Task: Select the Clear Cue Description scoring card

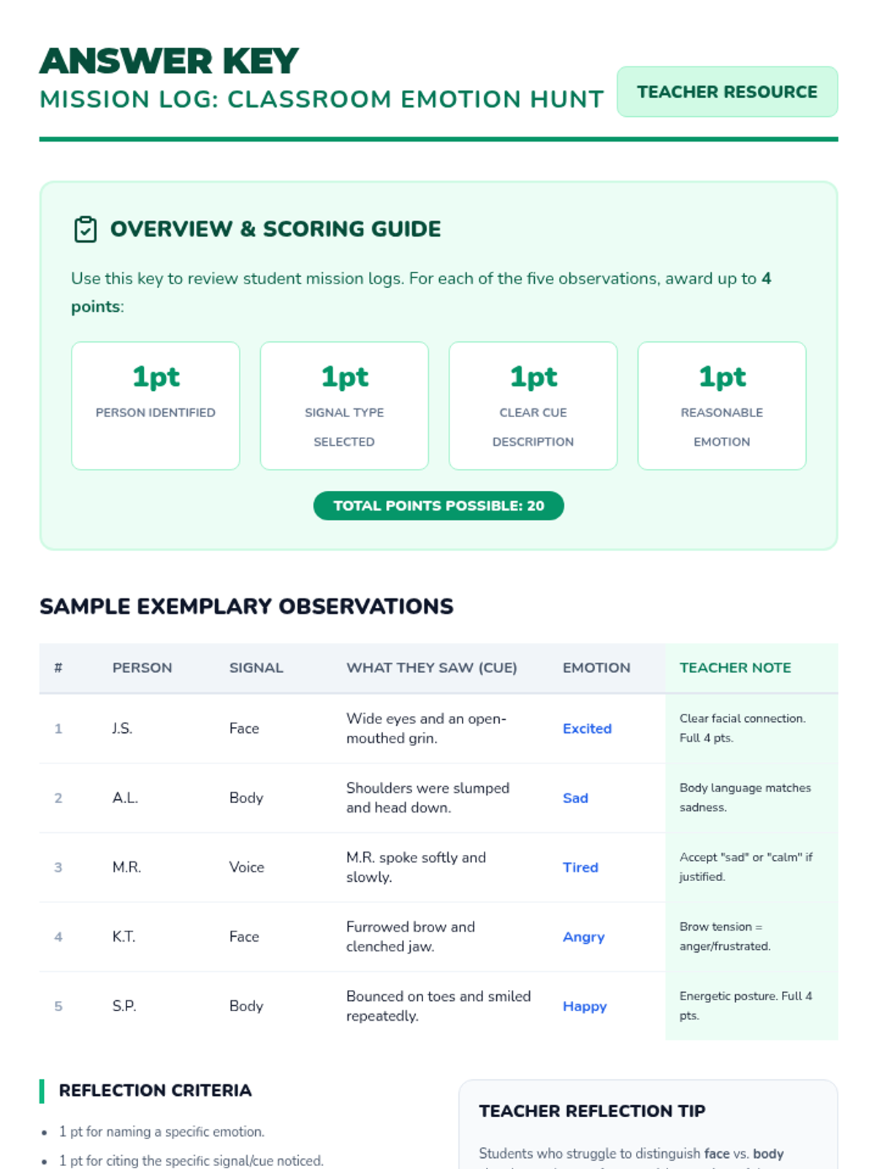Action: [533, 405]
